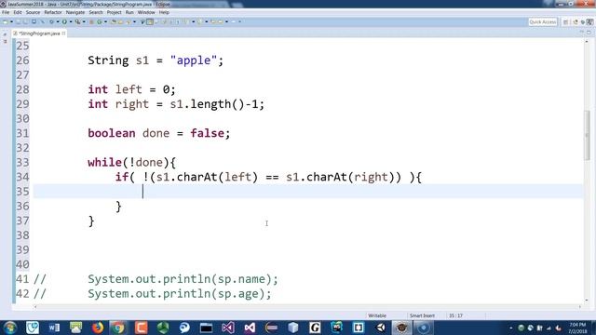Screen dimensions: 596x335
Task: Click 'while' keyword on line 33
Action: pyautogui.click(x=104, y=163)
